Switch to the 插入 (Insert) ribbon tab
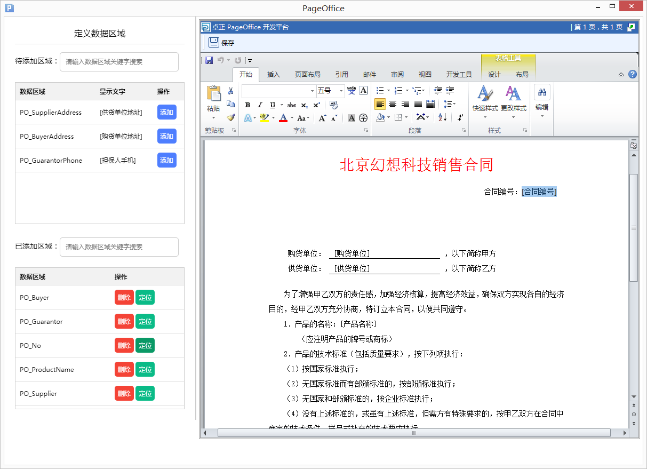This screenshot has width=647, height=469. [274, 75]
